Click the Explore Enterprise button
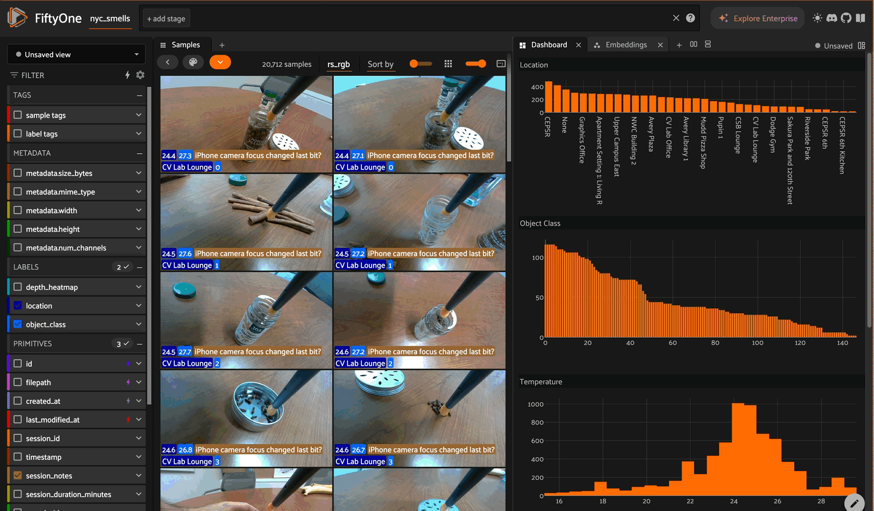The width and height of the screenshot is (874, 511). pos(758,18)
